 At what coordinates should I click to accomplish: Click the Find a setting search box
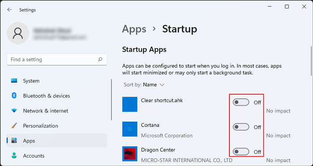coord(57,59)
